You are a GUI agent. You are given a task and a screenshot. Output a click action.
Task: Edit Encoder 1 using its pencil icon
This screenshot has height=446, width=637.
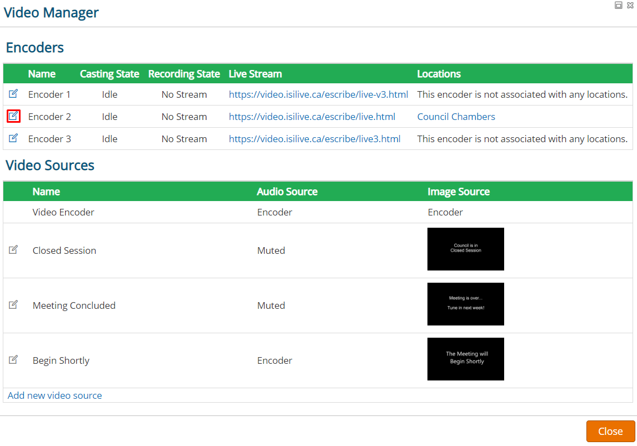coord(13,94)
